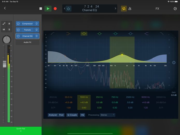
Task: Open the Processing Stereo dropdown
Action: coord(107,115)
